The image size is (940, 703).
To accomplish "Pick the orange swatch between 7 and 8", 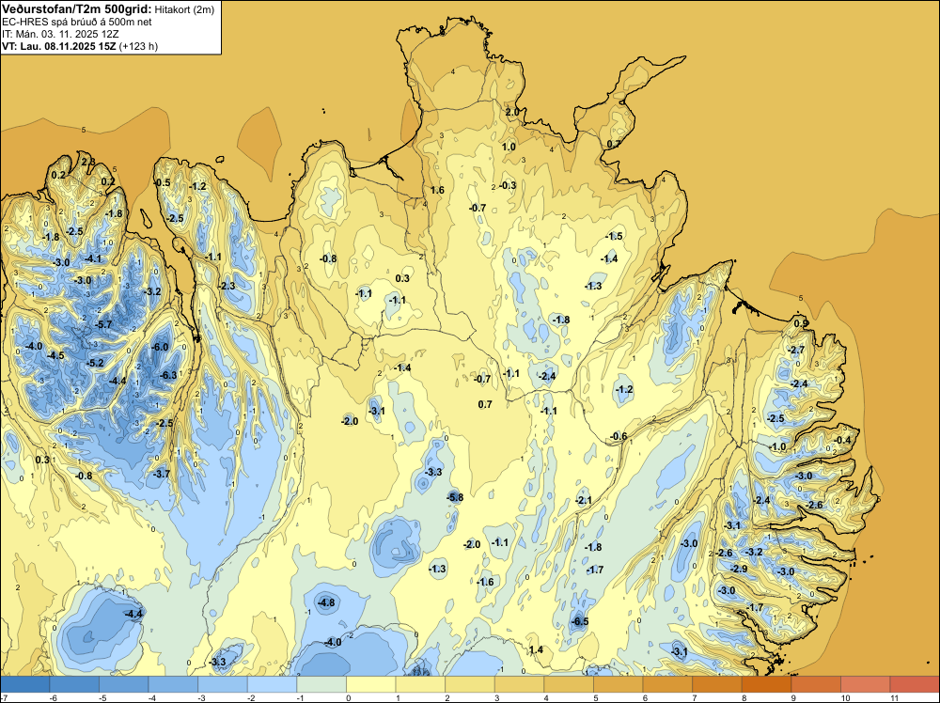I will click(717, 684).
